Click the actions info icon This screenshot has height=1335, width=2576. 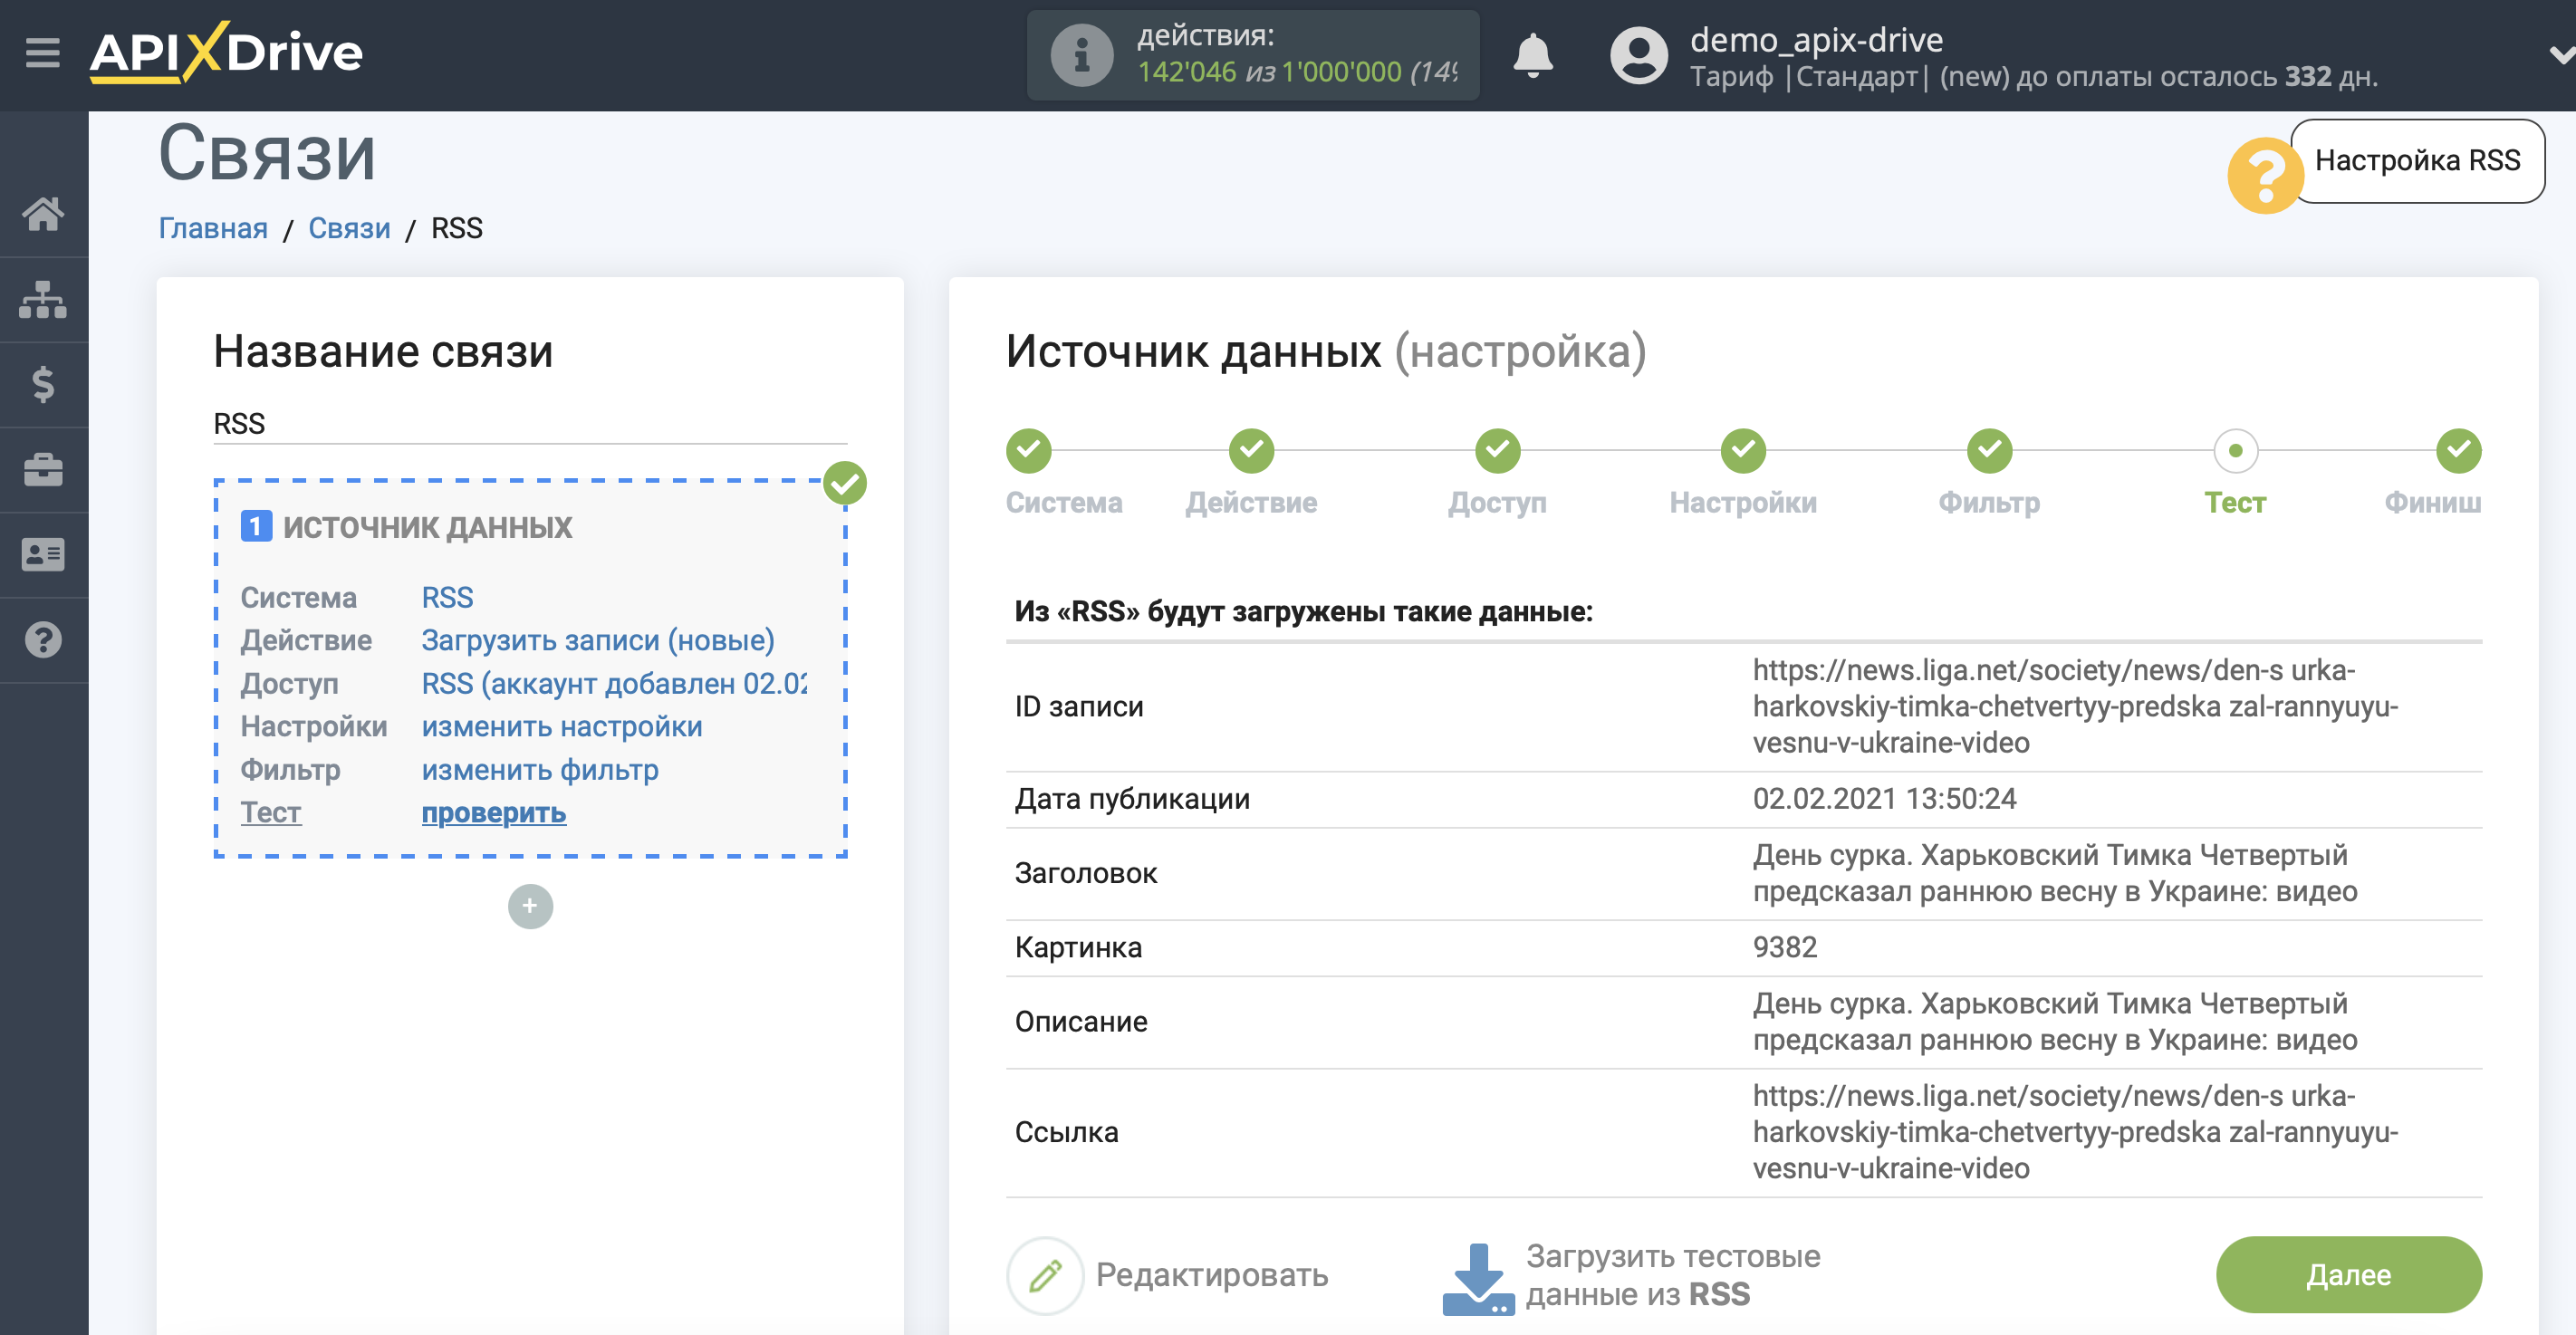tap(1081, 55)
